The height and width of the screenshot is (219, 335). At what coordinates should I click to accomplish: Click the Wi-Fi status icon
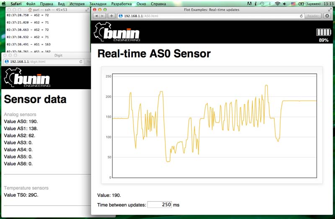click(x=277, y=4)
